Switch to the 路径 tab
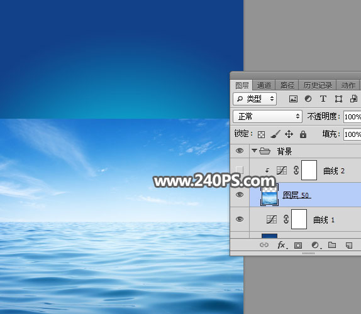Screen dimensions: 361x314 tap(287, 85)
